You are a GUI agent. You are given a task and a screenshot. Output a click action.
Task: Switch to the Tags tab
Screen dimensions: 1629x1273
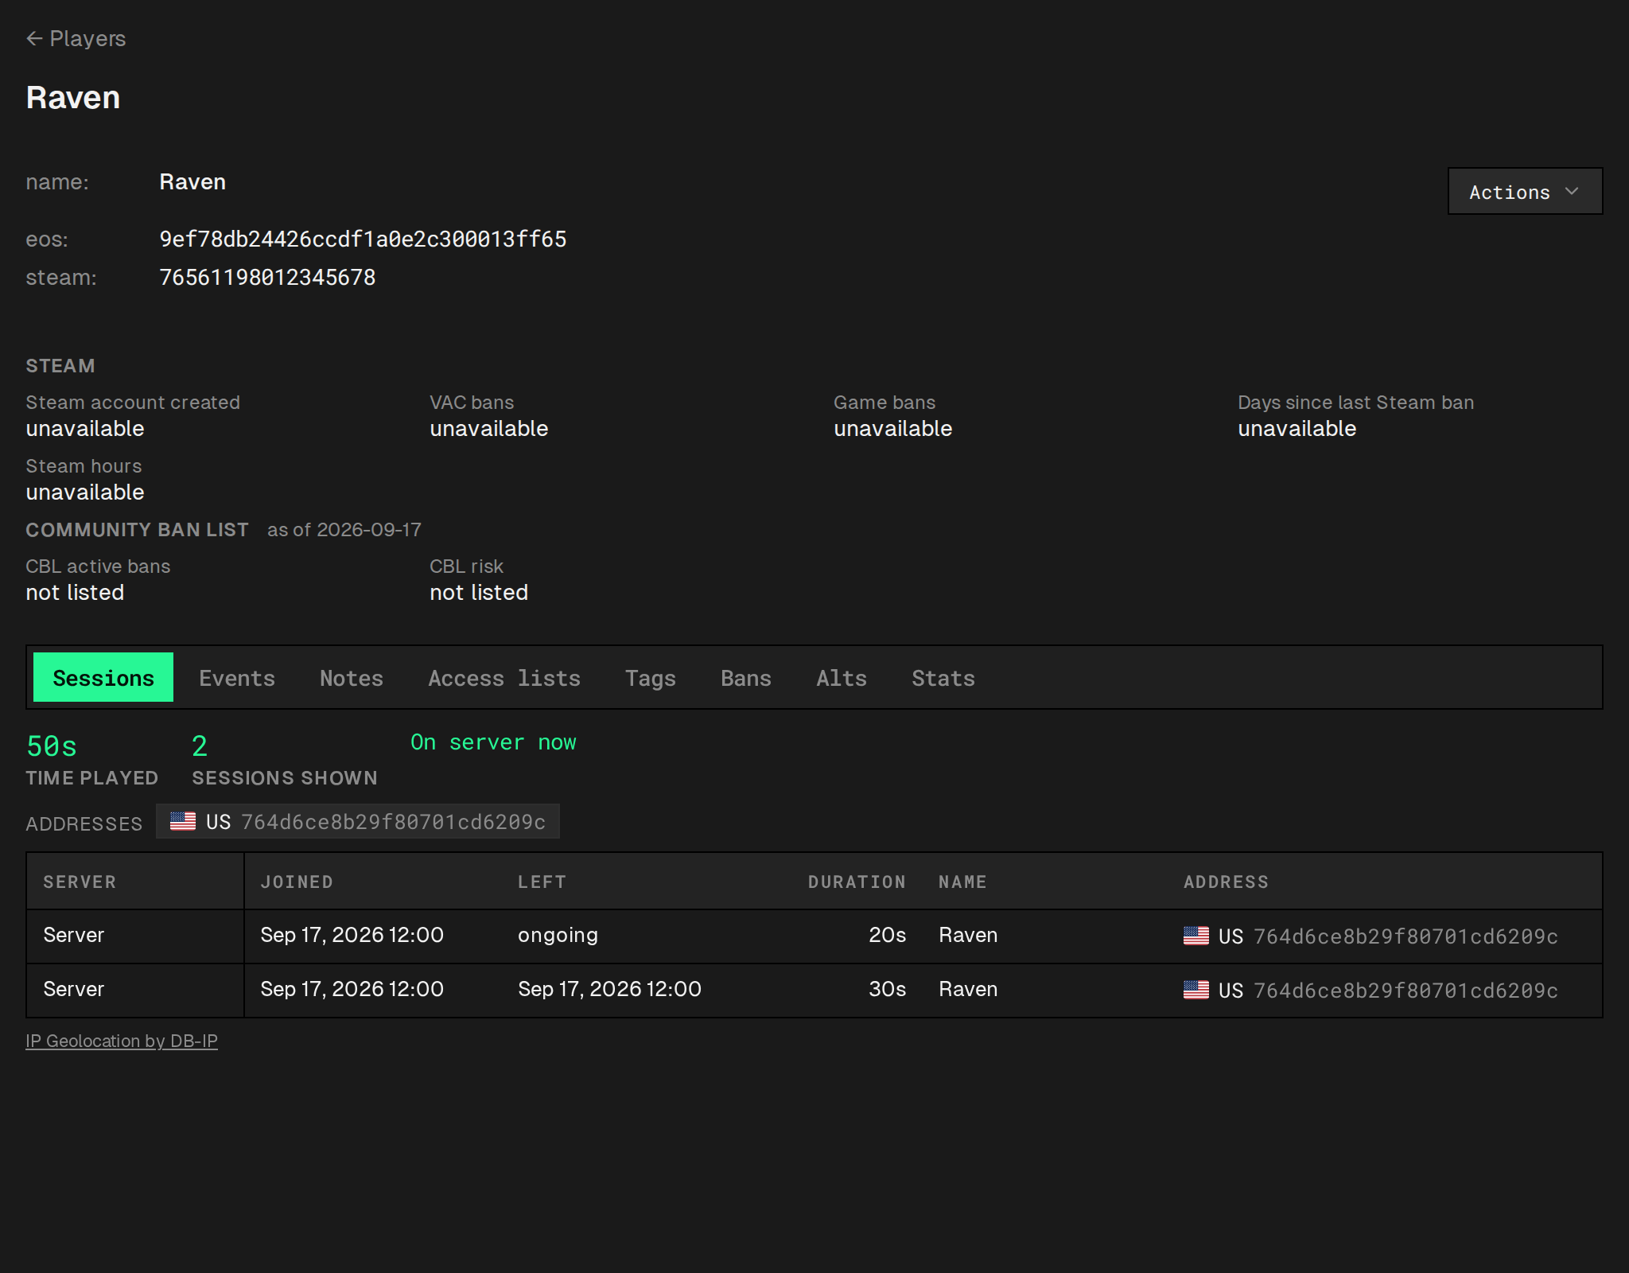click(x=651, y=678)
